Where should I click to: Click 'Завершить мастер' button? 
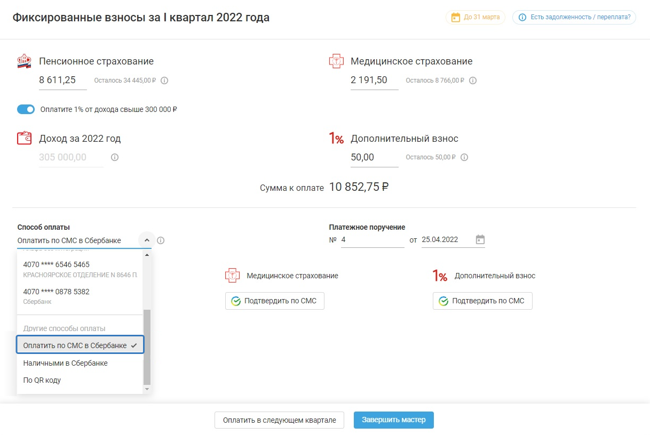[x=393, y=420]
